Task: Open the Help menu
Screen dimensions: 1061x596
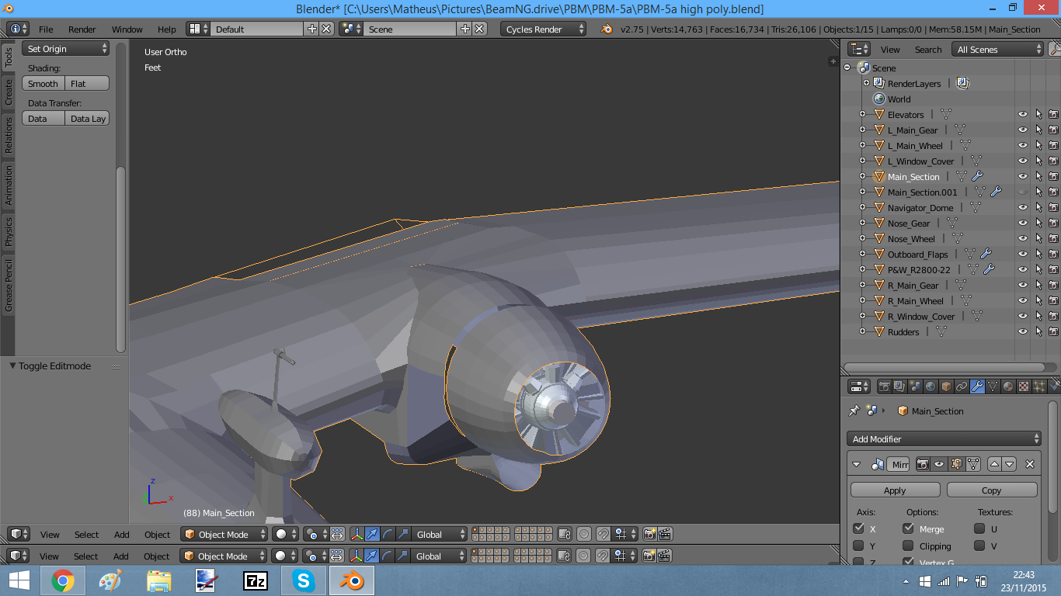Action: point(167,29)
